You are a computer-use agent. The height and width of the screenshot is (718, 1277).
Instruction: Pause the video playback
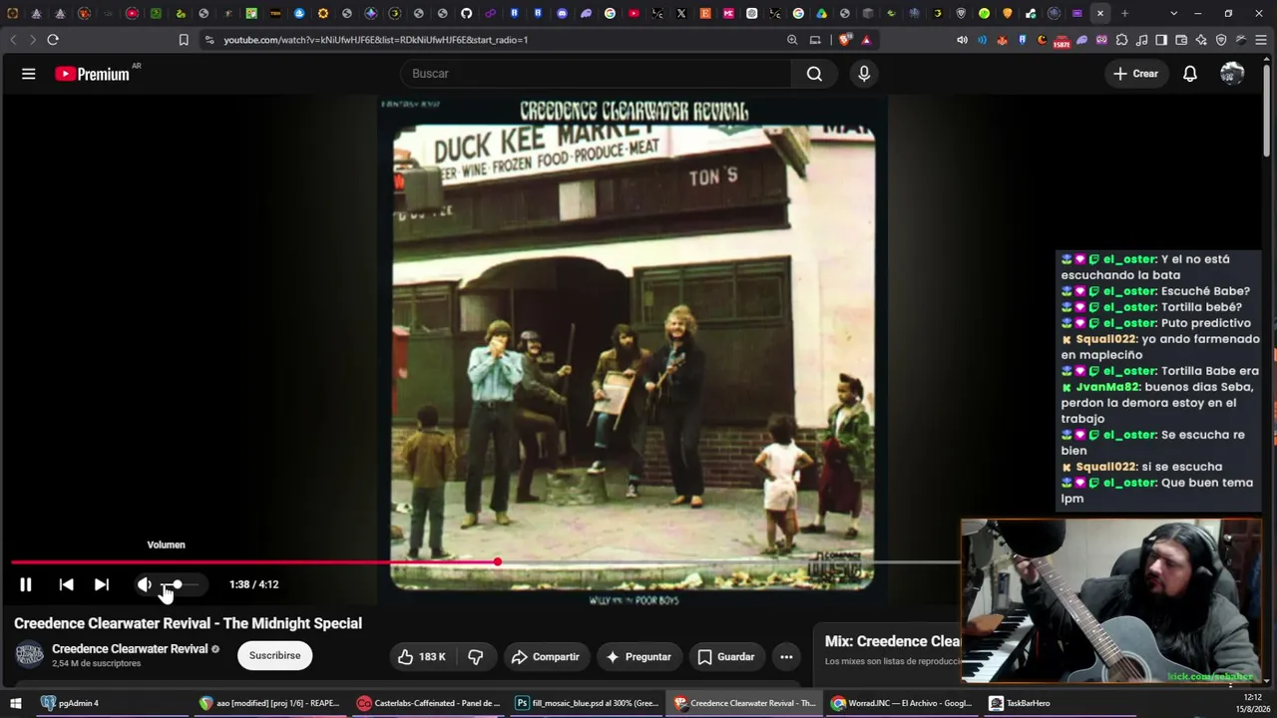pyautogui.click(x=26, y=584)
